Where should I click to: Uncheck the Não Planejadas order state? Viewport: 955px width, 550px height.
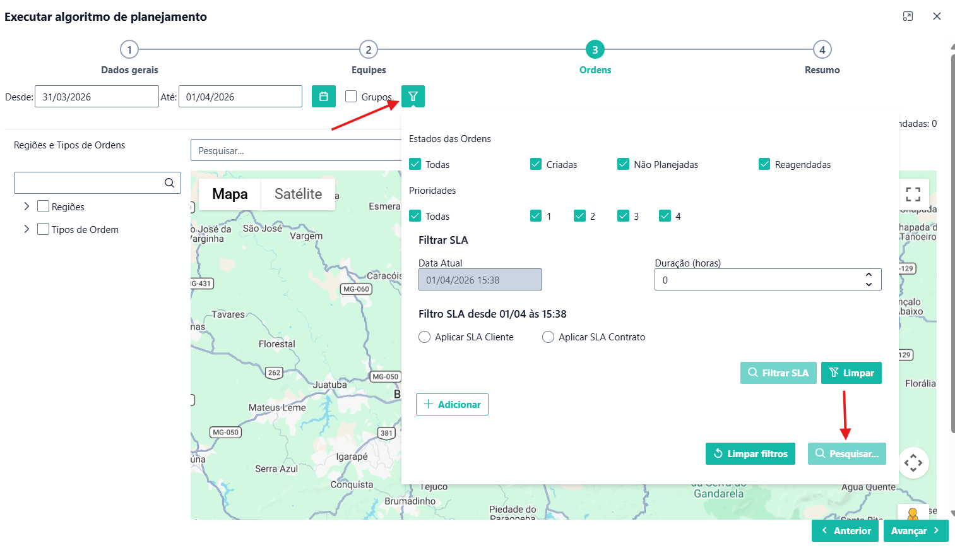623,164
